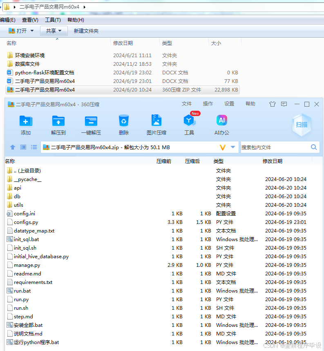Sort by the 压缩后 column header

(x=192, y=161)
